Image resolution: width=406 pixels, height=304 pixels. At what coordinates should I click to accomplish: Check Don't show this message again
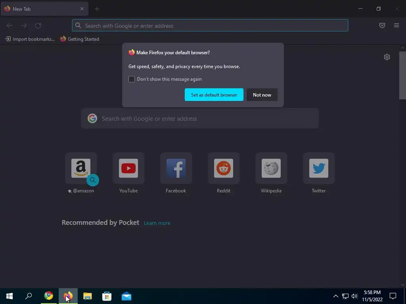(132, 79)
